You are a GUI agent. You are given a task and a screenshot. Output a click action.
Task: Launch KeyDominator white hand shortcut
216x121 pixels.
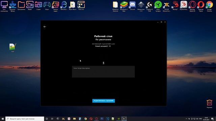coord(184,6)
